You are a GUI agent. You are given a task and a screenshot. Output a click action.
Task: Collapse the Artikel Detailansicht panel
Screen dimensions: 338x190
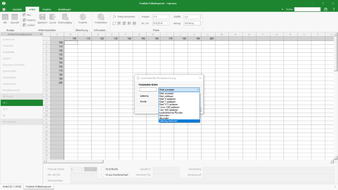tap(41, 34)
